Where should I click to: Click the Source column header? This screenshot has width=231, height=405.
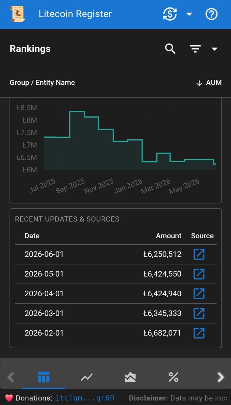pos(202,236)
